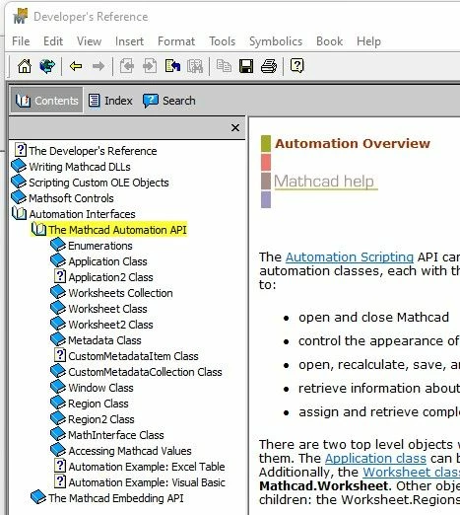Click the closed book icon beside Mathsoft Controls
Screen dimensions: 460x515
[x=19, y=197]
